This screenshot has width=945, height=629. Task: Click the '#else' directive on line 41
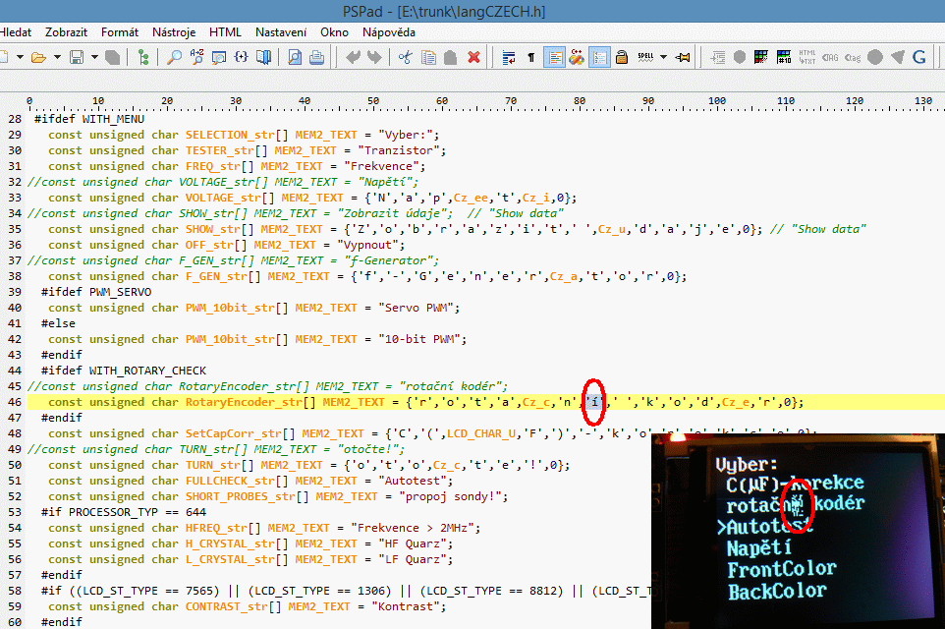(x=59, y=323)
